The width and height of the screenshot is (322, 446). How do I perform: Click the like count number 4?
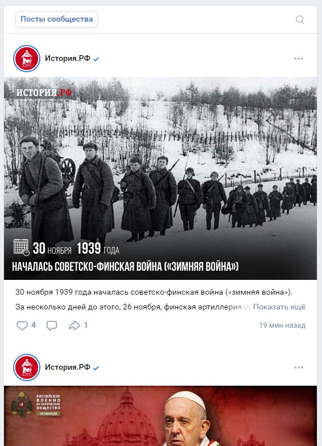[x=34, y=325]
